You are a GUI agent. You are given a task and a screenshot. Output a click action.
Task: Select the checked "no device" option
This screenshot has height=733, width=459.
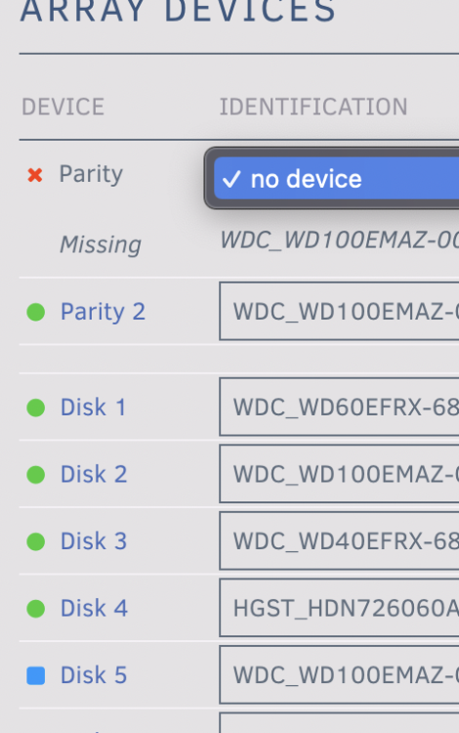(336, 179)
